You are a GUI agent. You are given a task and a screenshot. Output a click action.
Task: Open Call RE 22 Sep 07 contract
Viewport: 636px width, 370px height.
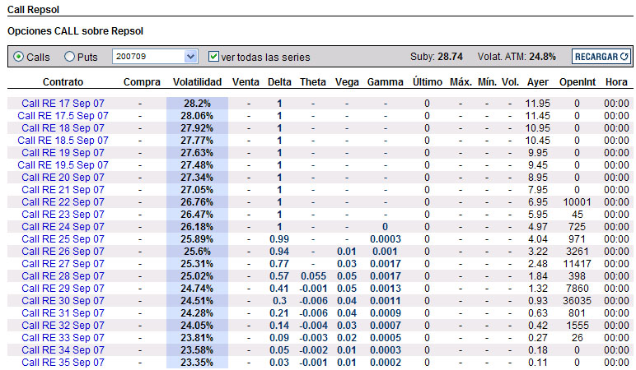63,202
